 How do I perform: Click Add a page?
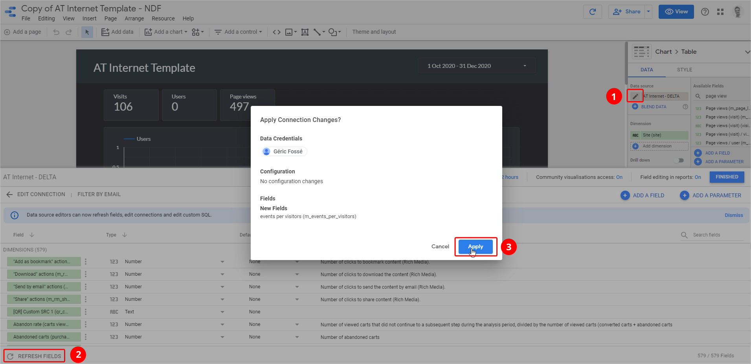[22, 32]
